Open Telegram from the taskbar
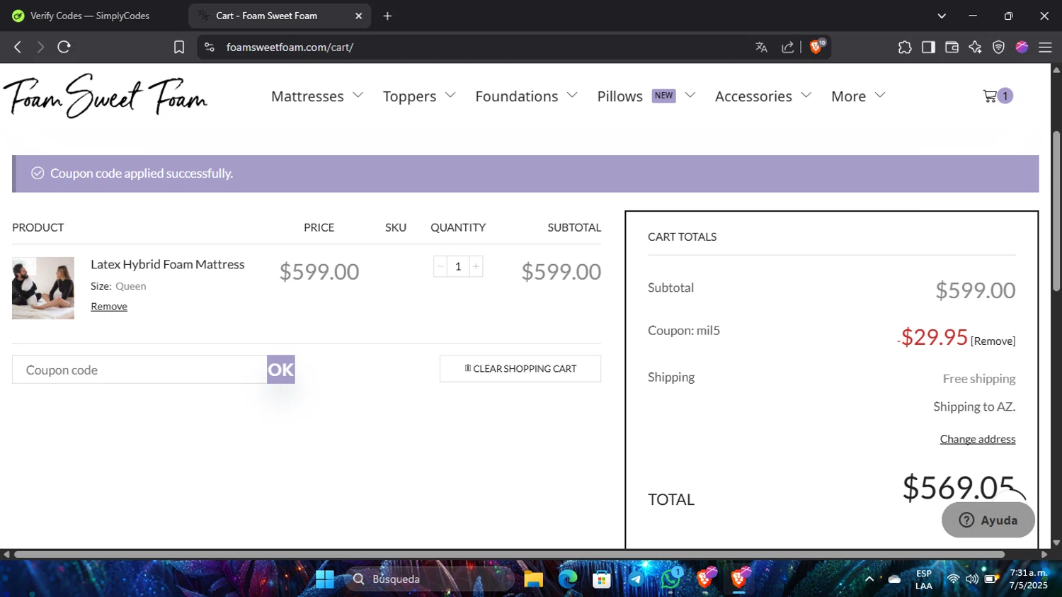Viewport: 1062px width, 597px height. point(636,579)
